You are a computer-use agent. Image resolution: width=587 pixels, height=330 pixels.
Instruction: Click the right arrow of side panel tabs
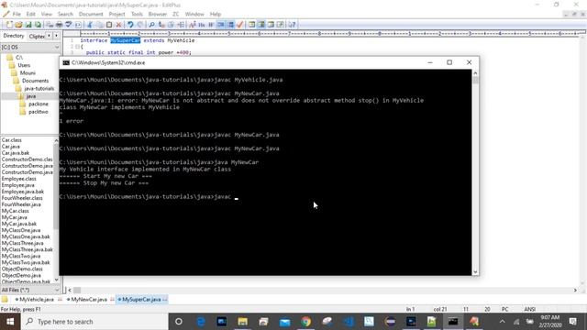coord(56,36)
